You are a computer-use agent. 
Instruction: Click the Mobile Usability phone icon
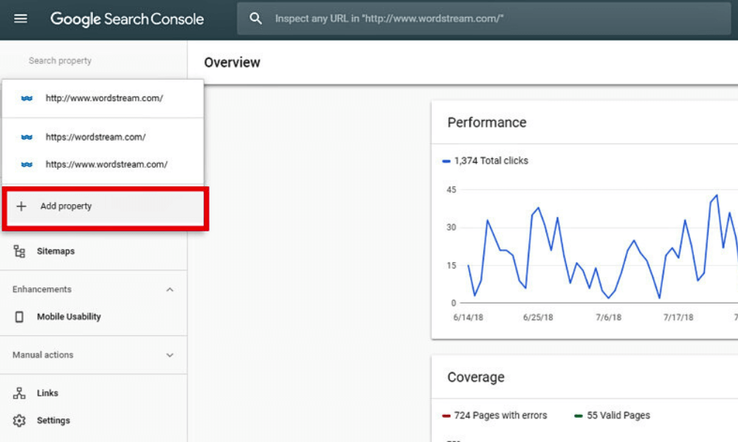tap(19, 317)
